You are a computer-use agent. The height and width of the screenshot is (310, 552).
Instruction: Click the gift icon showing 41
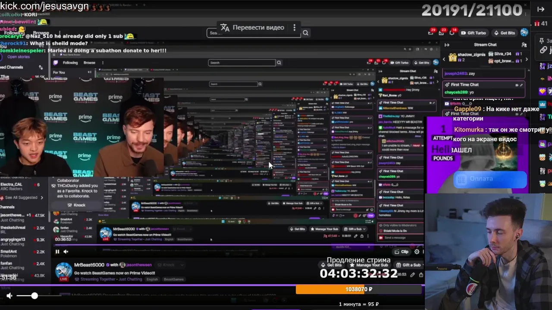coord(541,23)
